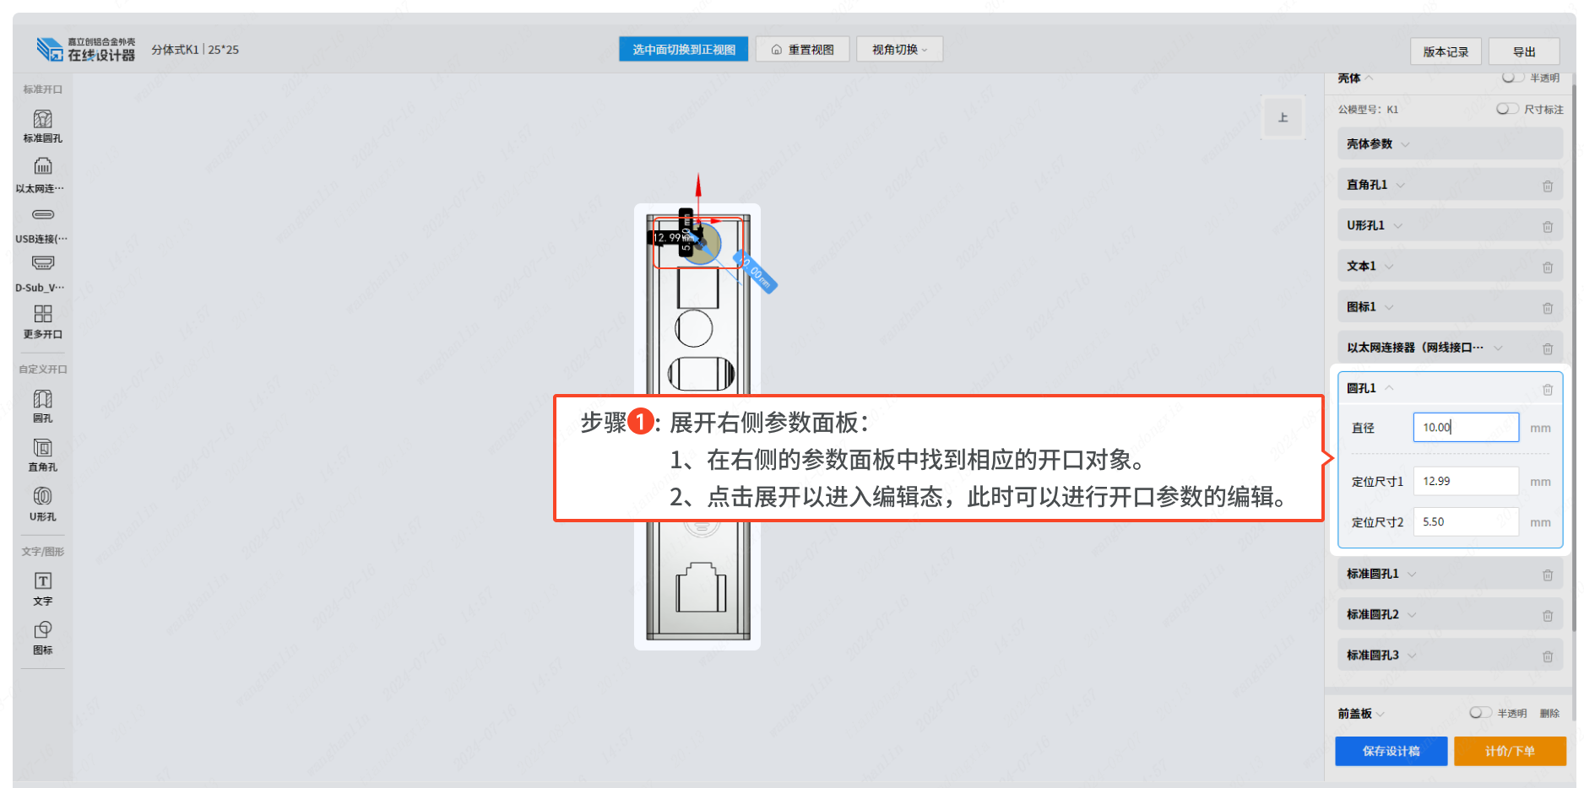Open 版本记录 version history
1584x788 pixels.
(1446, 51)
